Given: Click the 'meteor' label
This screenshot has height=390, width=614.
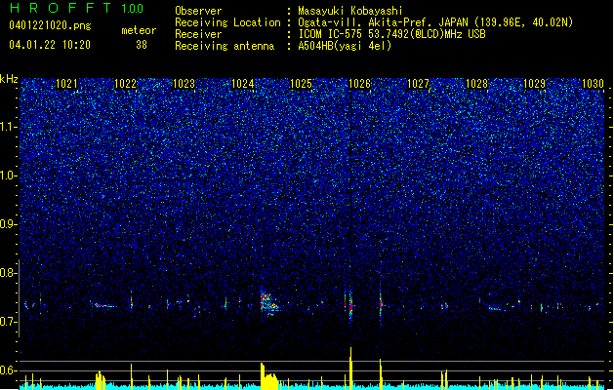Looking at the screenshot, I should [139, 30].
